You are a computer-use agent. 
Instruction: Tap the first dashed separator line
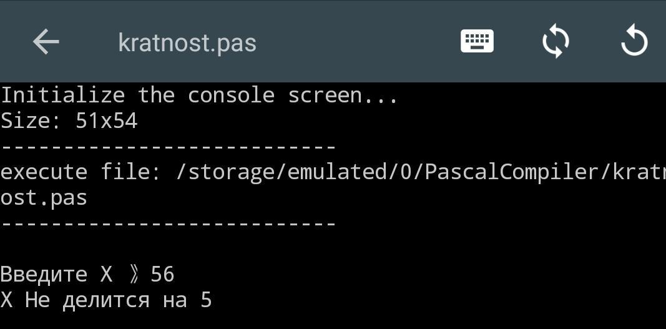[x=169, y=147]
